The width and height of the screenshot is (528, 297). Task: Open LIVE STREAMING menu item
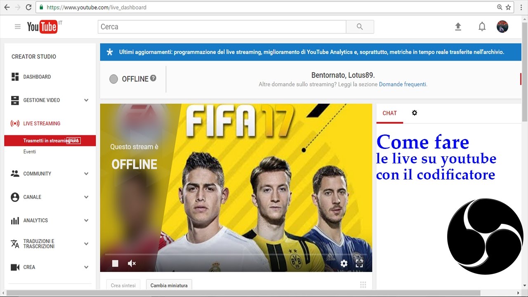(x=42, y=123)
